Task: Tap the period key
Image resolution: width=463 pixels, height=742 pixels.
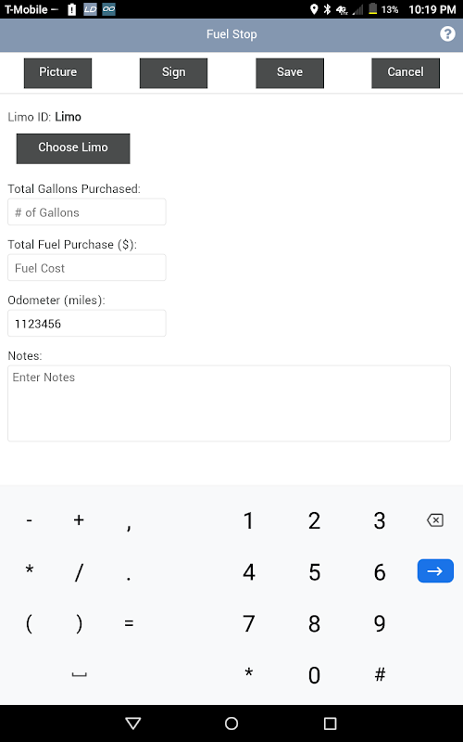Action: (129, 577)
